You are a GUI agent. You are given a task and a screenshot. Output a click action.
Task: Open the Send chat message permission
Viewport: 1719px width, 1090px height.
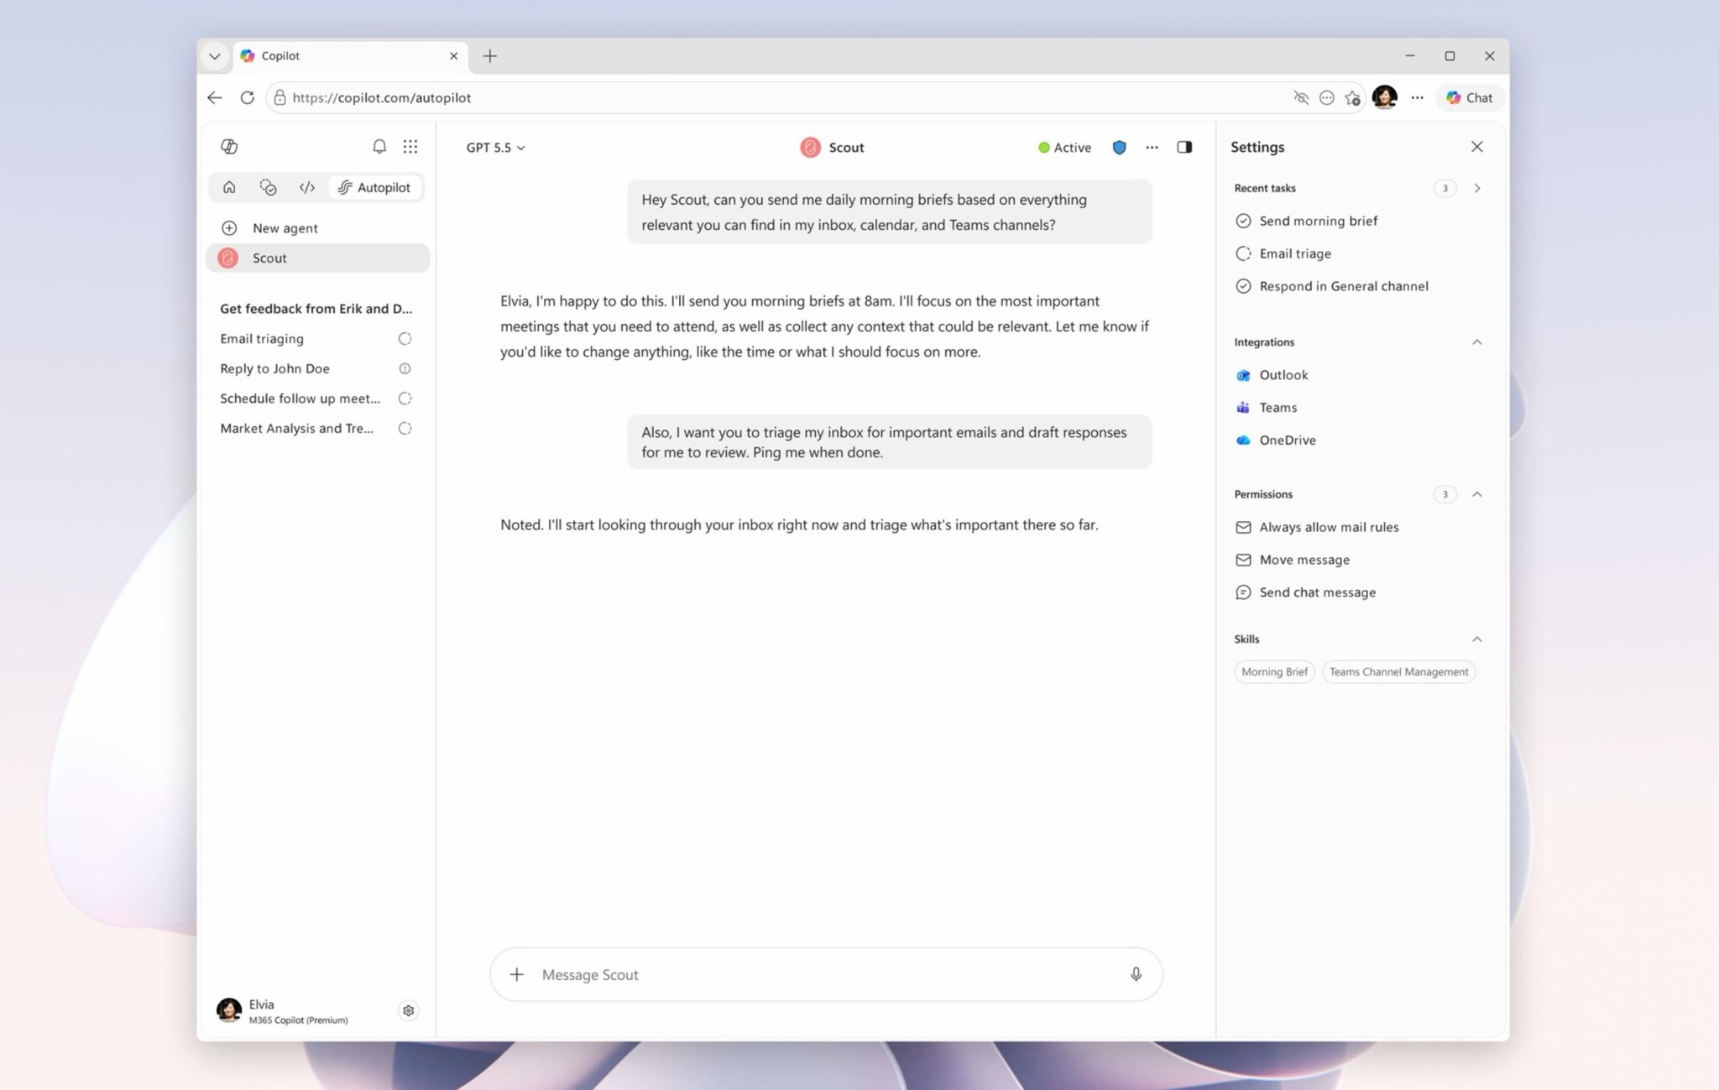click(x=1305, y=592)
